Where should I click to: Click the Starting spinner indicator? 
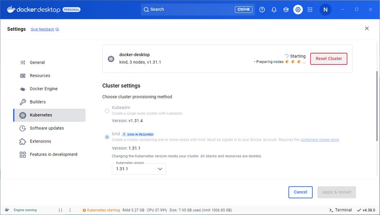[287, 56]
